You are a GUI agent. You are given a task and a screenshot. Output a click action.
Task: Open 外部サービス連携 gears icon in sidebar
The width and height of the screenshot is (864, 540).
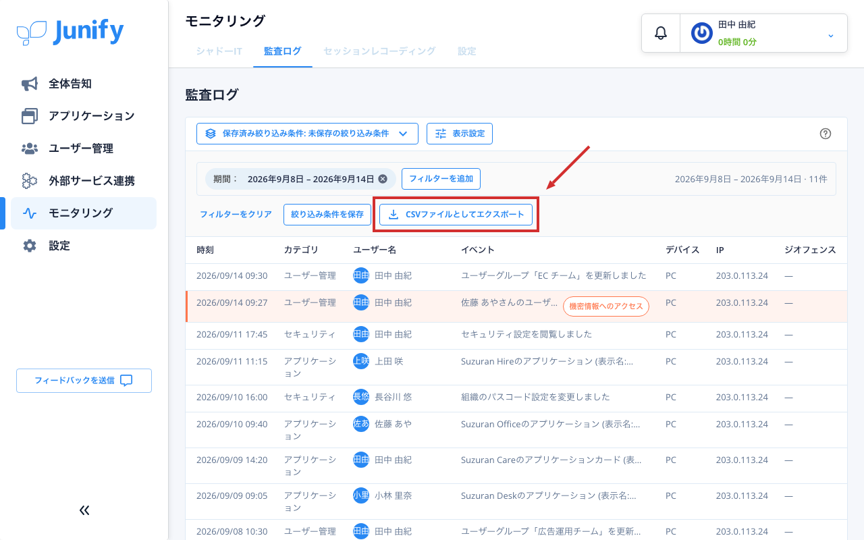[x=30, y=181]
